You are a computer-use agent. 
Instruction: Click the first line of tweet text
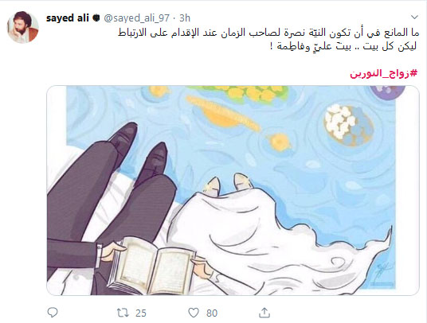268,33
